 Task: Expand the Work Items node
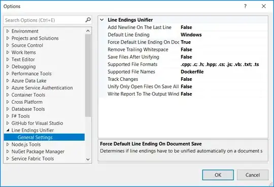point(8,52)
